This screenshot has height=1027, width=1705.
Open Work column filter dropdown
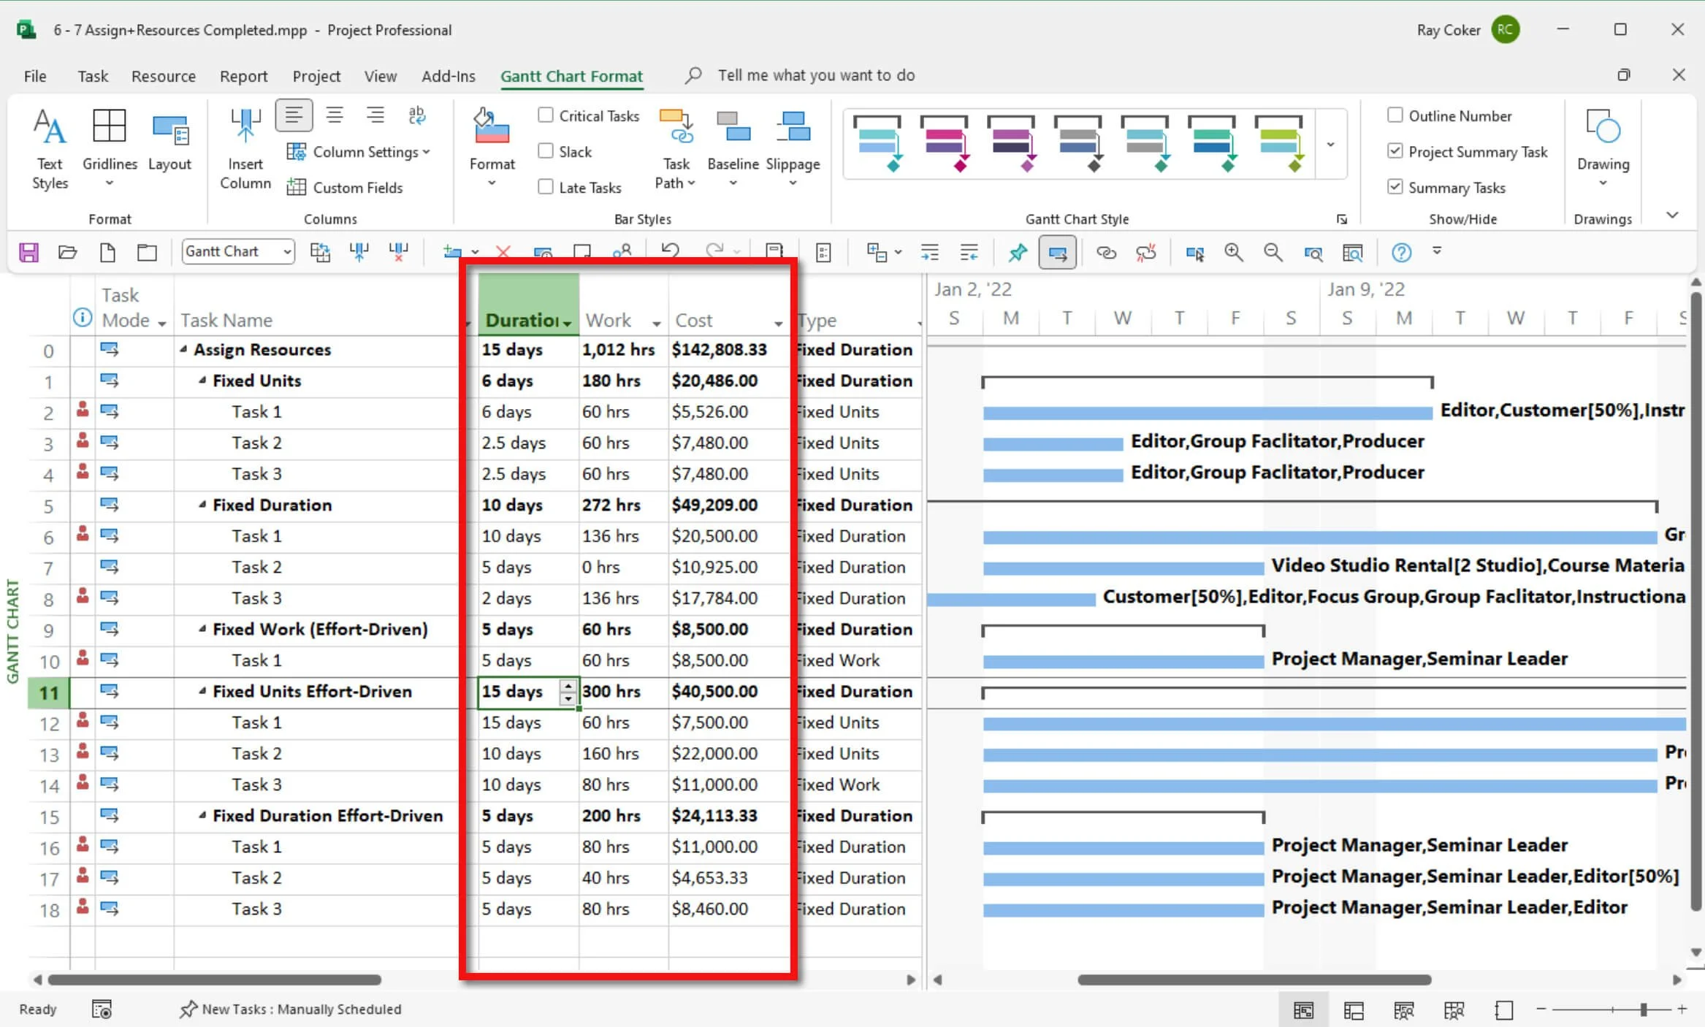click(x=657, y=323)
